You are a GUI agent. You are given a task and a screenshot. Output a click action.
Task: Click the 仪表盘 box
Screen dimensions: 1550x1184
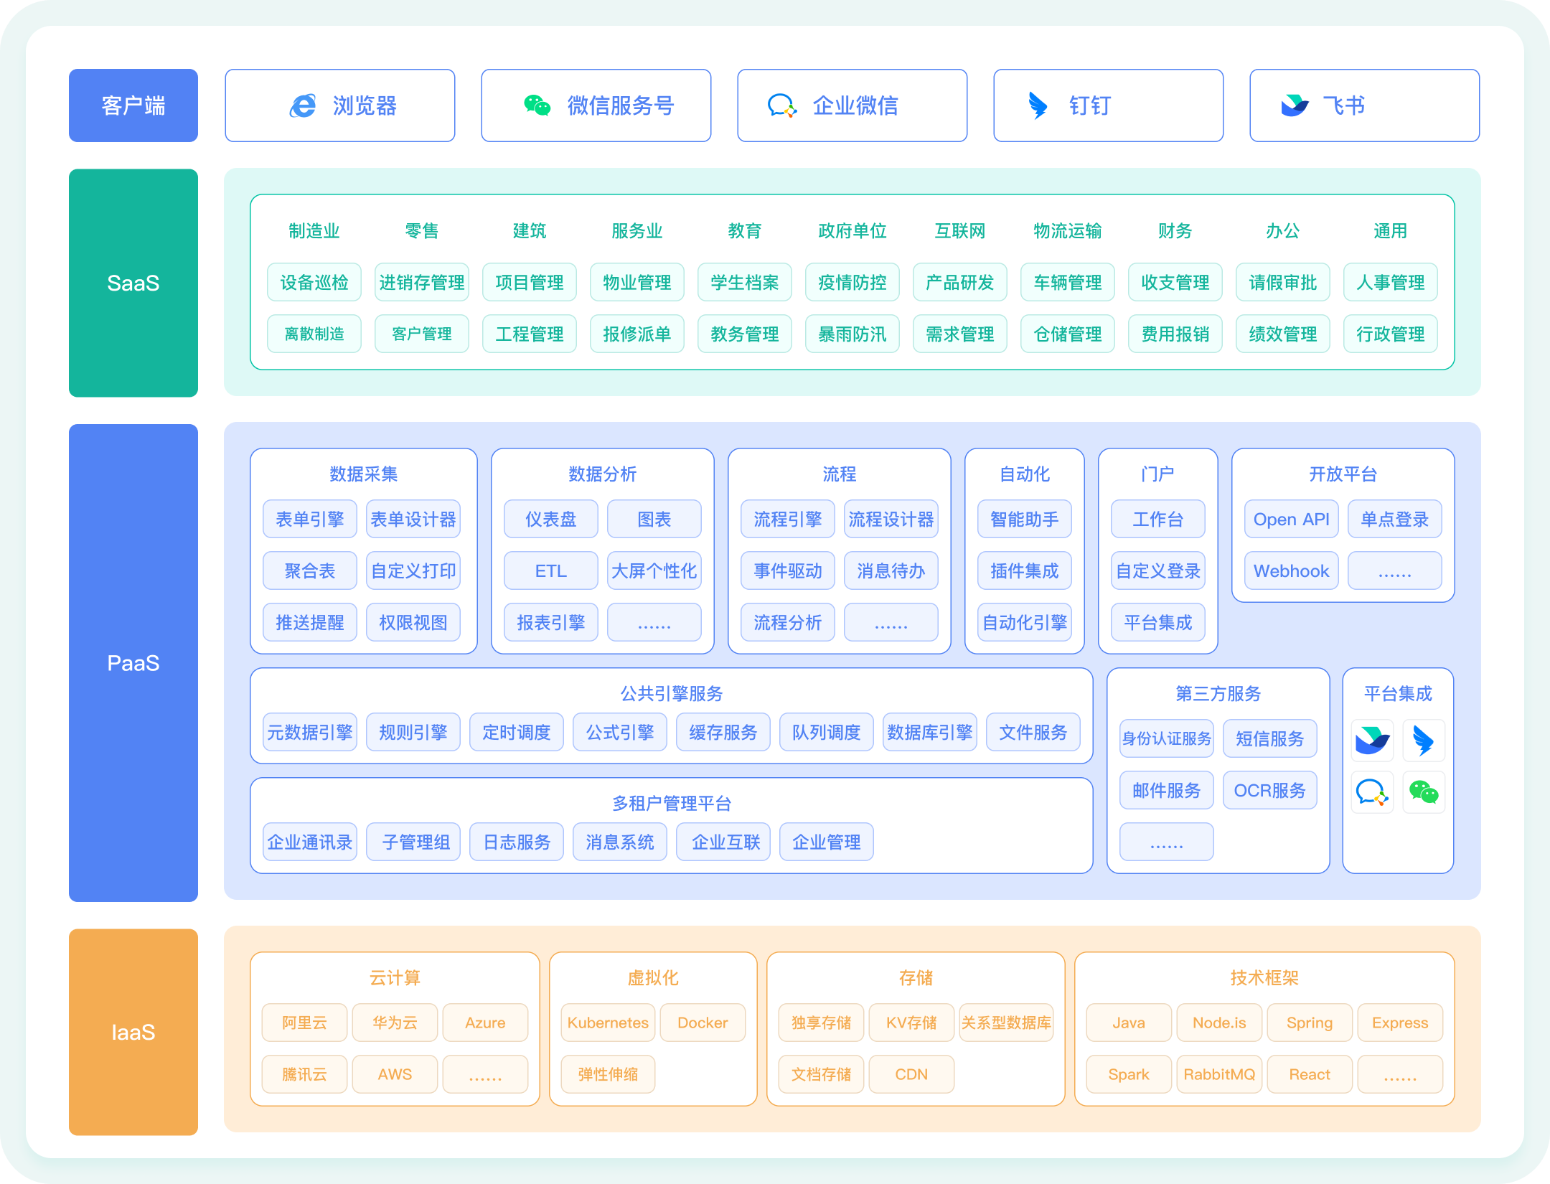tap(551, 519)
